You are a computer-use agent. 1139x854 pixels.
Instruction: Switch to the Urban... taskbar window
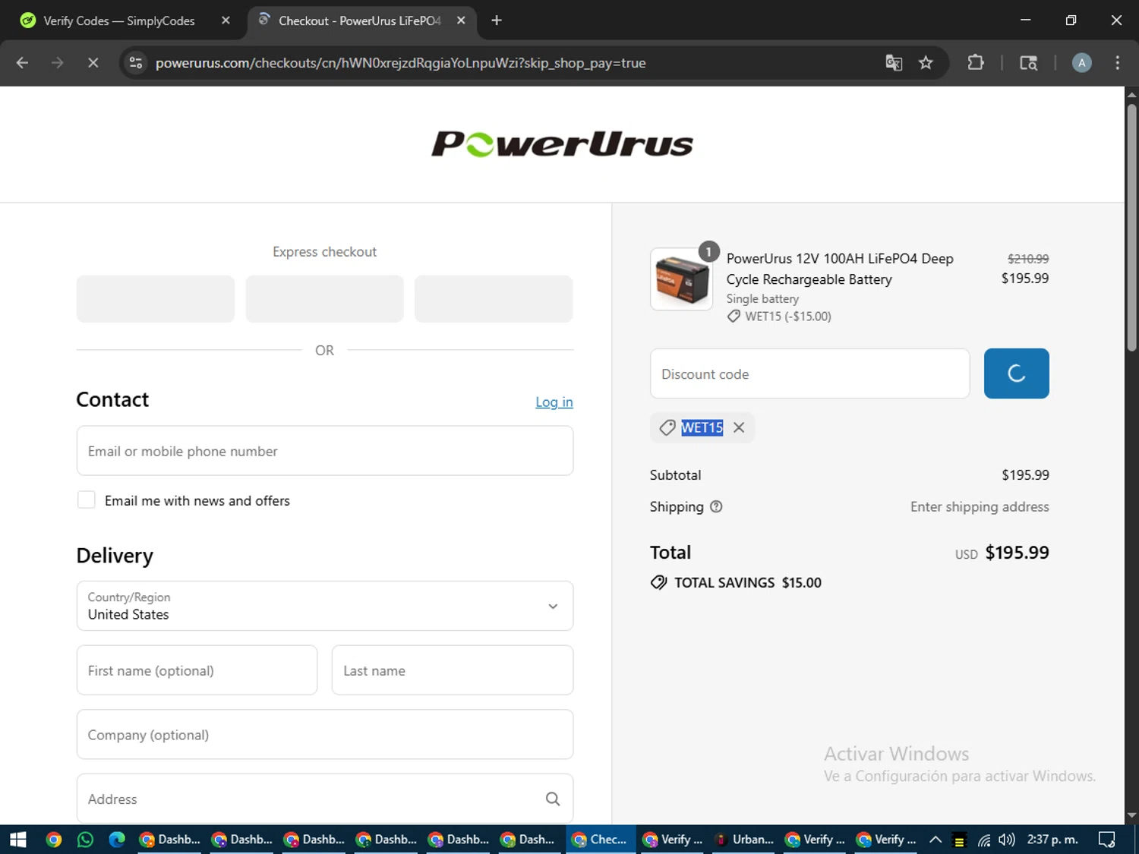pos(744,840)
